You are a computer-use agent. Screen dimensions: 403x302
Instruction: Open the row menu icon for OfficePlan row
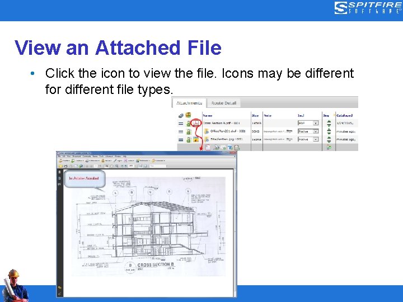(x=181, y=131)
